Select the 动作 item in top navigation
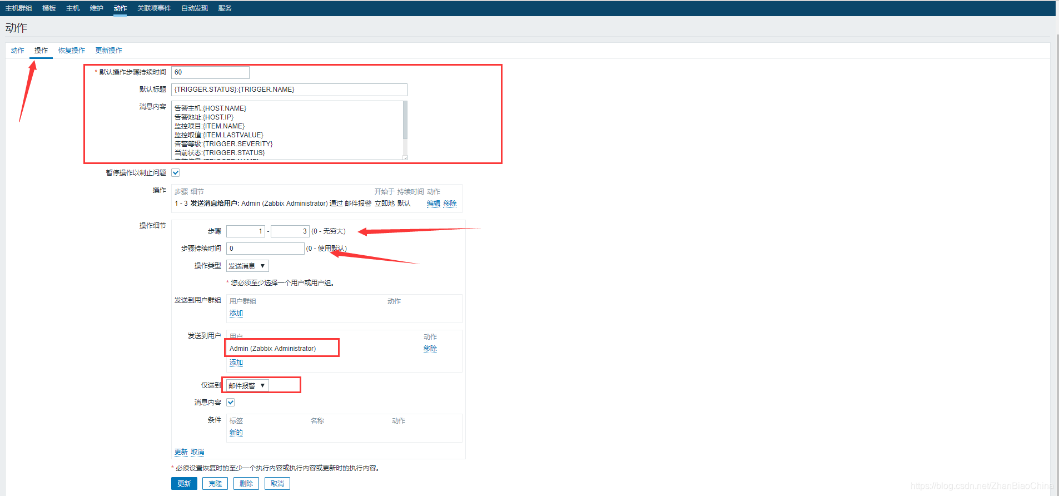The image size is (1059, 496). (120, 8)
